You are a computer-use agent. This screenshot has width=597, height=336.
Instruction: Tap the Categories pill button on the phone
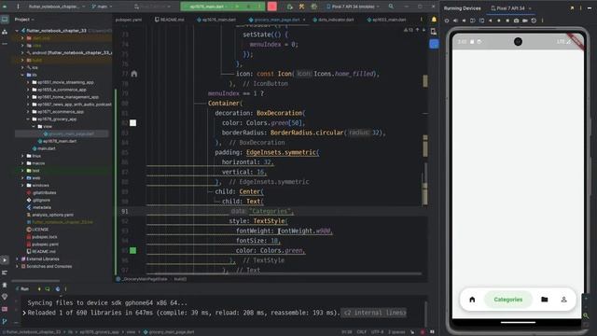pos(507,300)
